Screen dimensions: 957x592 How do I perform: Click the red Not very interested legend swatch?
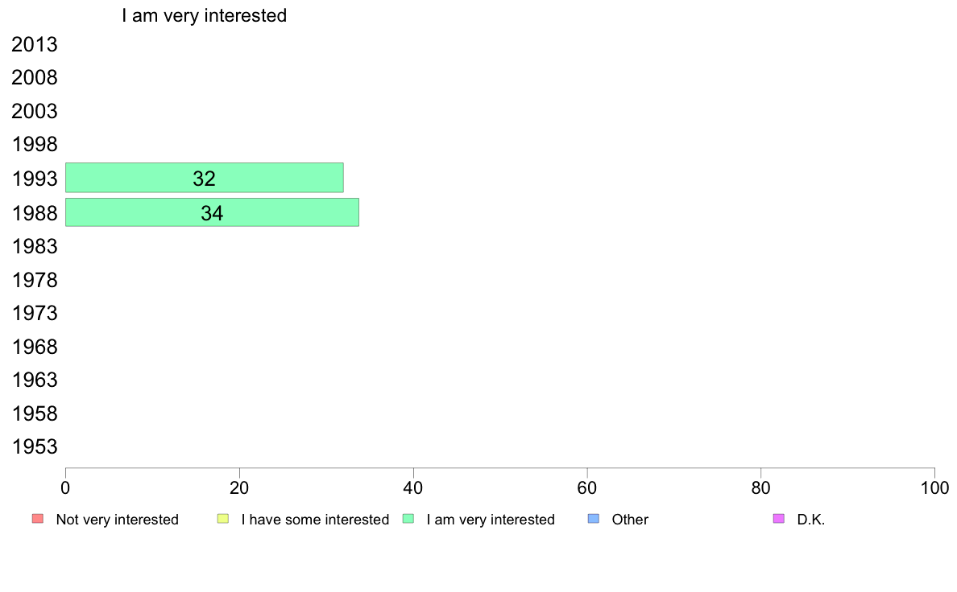click(38, 519)
